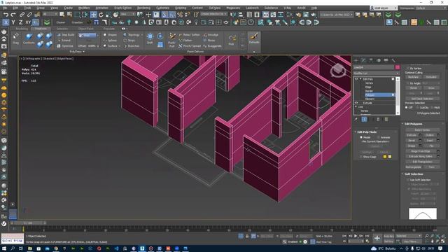Collapse the Edit Poly tree entry

coord(360,79)
